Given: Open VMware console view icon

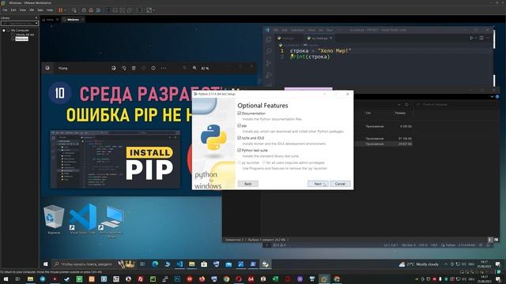Looking at the screenshot, I should coord(139,10).
